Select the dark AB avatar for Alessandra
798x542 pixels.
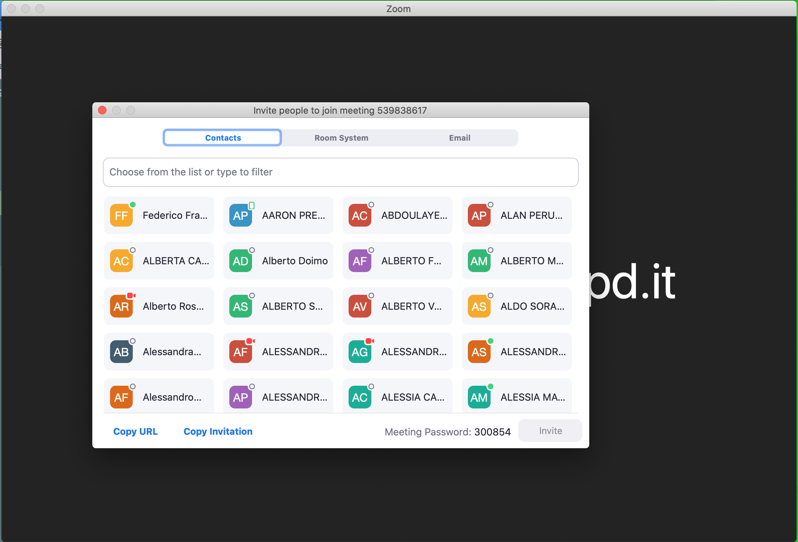(x=121, y=352)
